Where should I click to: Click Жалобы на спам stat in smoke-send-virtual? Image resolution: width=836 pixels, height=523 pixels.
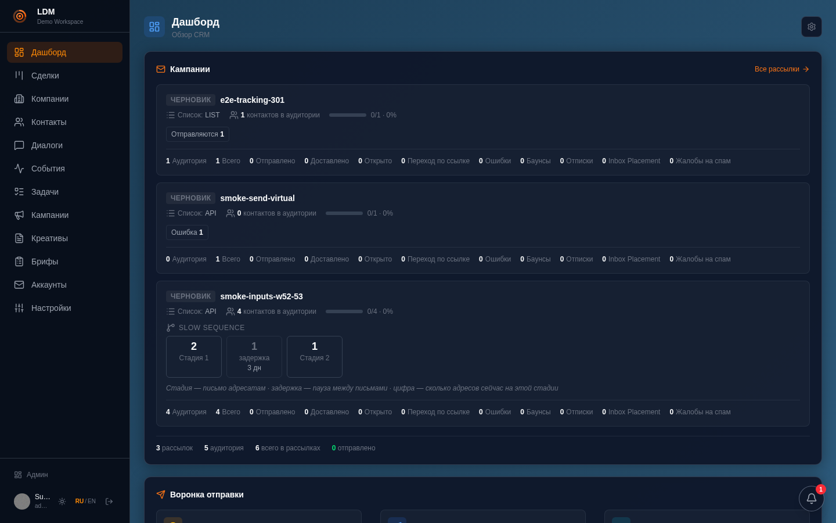click(700, 259)
